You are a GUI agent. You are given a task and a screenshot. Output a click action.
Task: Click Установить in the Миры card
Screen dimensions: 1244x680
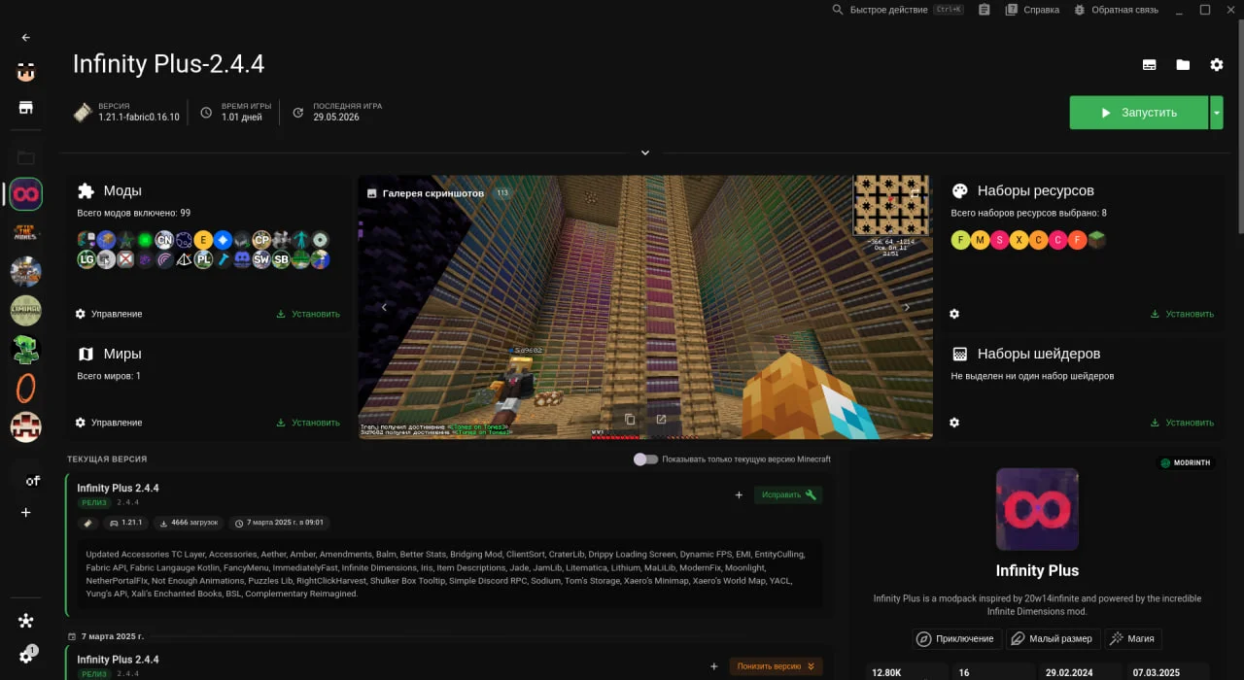pos(308,423)
